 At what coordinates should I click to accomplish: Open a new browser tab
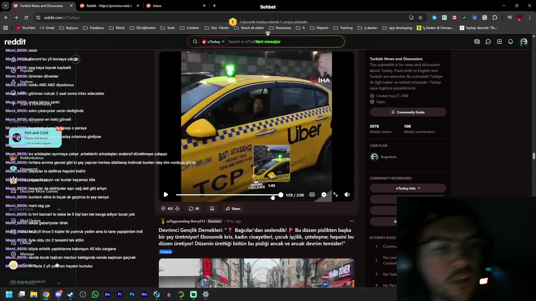coord(214,6)
